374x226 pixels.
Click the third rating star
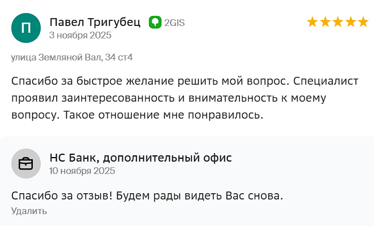[x=338, y=22]
